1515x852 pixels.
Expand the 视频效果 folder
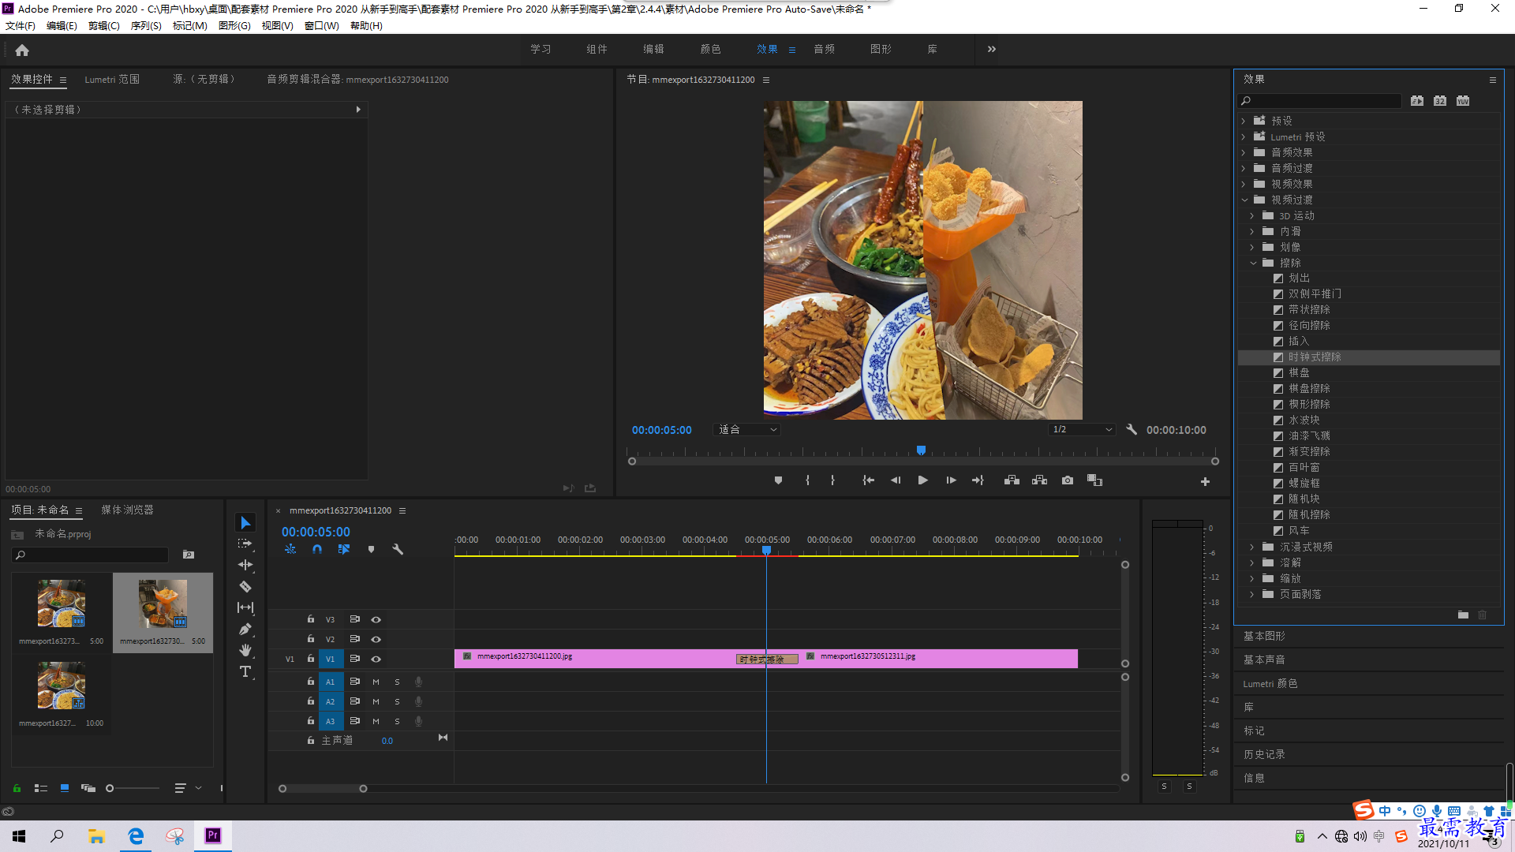(x=1244, y=184)
